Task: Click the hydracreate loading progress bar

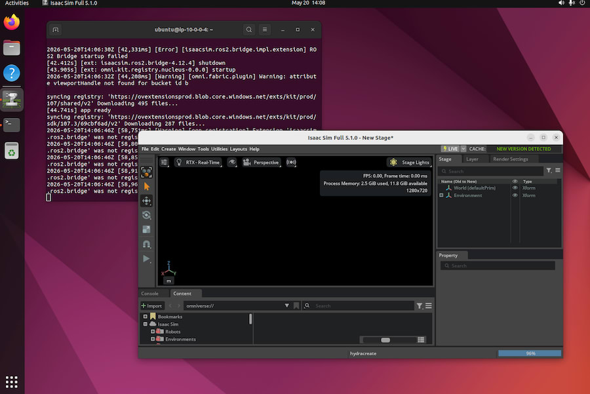Action: coord(530,353)
